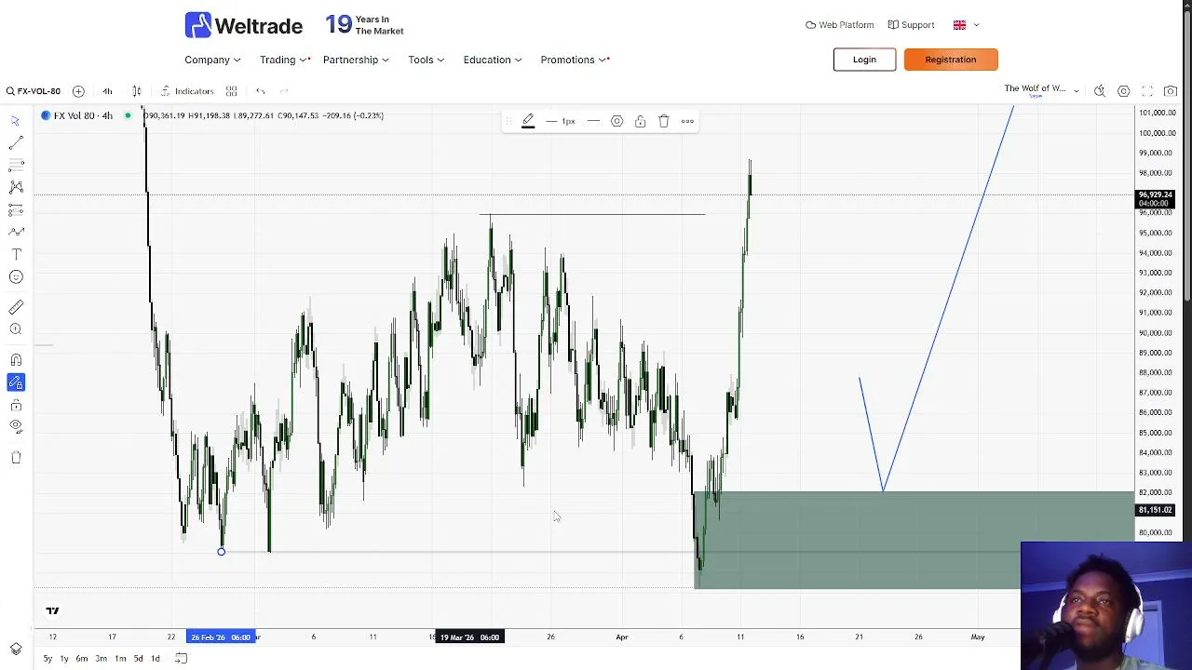Toggle magnet mode for drawings

pyautogui.click(x=16, y=360)
